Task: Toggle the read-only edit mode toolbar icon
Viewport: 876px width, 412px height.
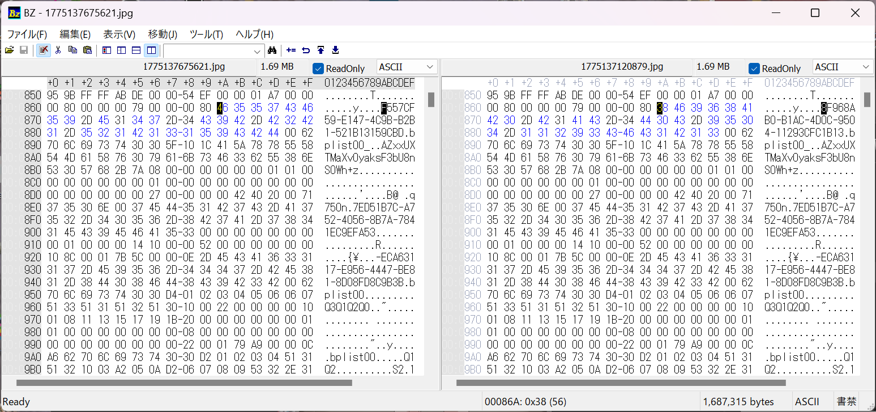Action: coord(43,50)
